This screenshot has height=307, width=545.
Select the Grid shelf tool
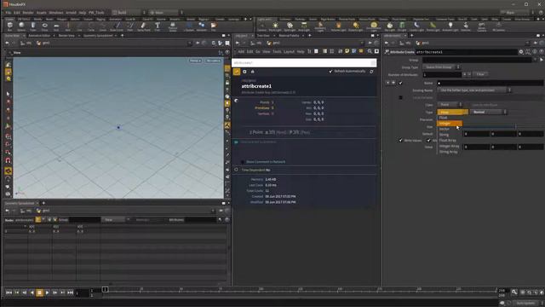[x=56, y=26]
